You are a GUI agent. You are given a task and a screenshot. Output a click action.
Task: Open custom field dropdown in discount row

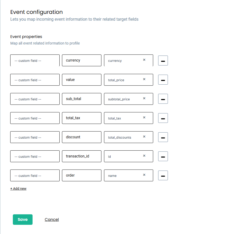click(x=35, y=137)
